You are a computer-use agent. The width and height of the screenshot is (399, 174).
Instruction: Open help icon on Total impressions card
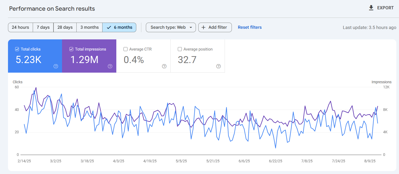(110, 66)
